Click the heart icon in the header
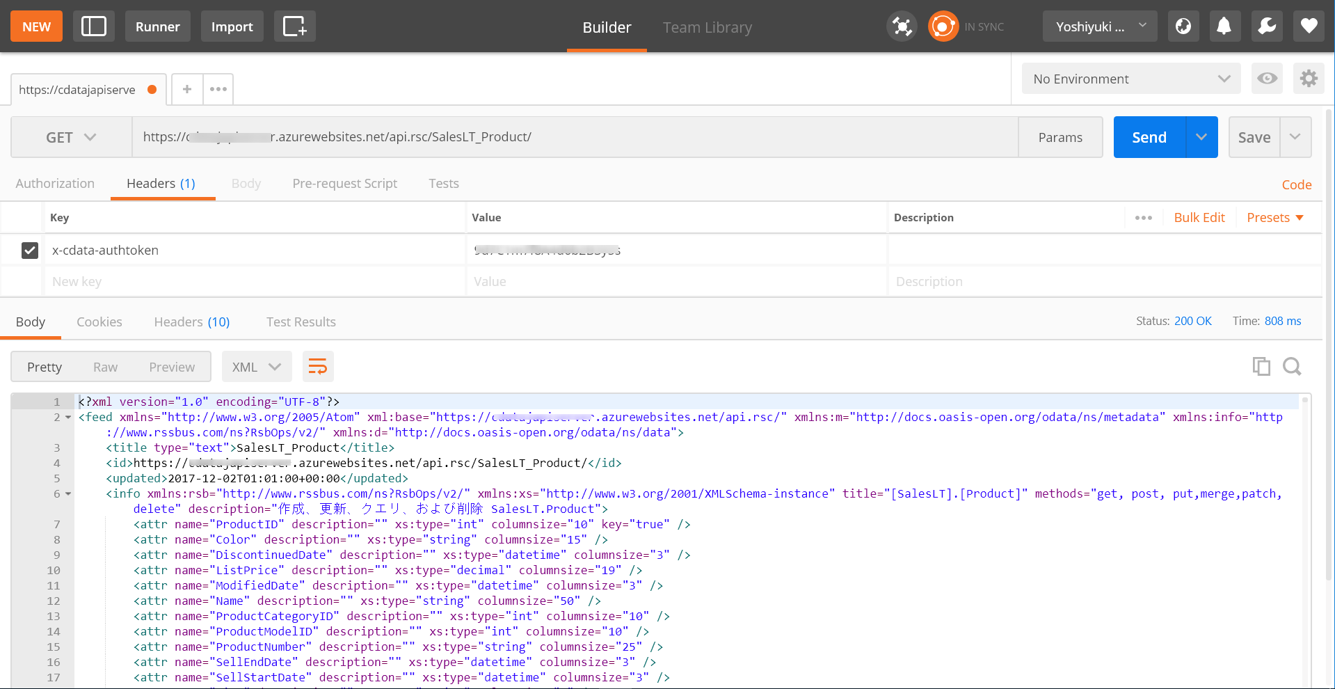The height and width of the screenshot is (689, 1335). pos(1309,26)
